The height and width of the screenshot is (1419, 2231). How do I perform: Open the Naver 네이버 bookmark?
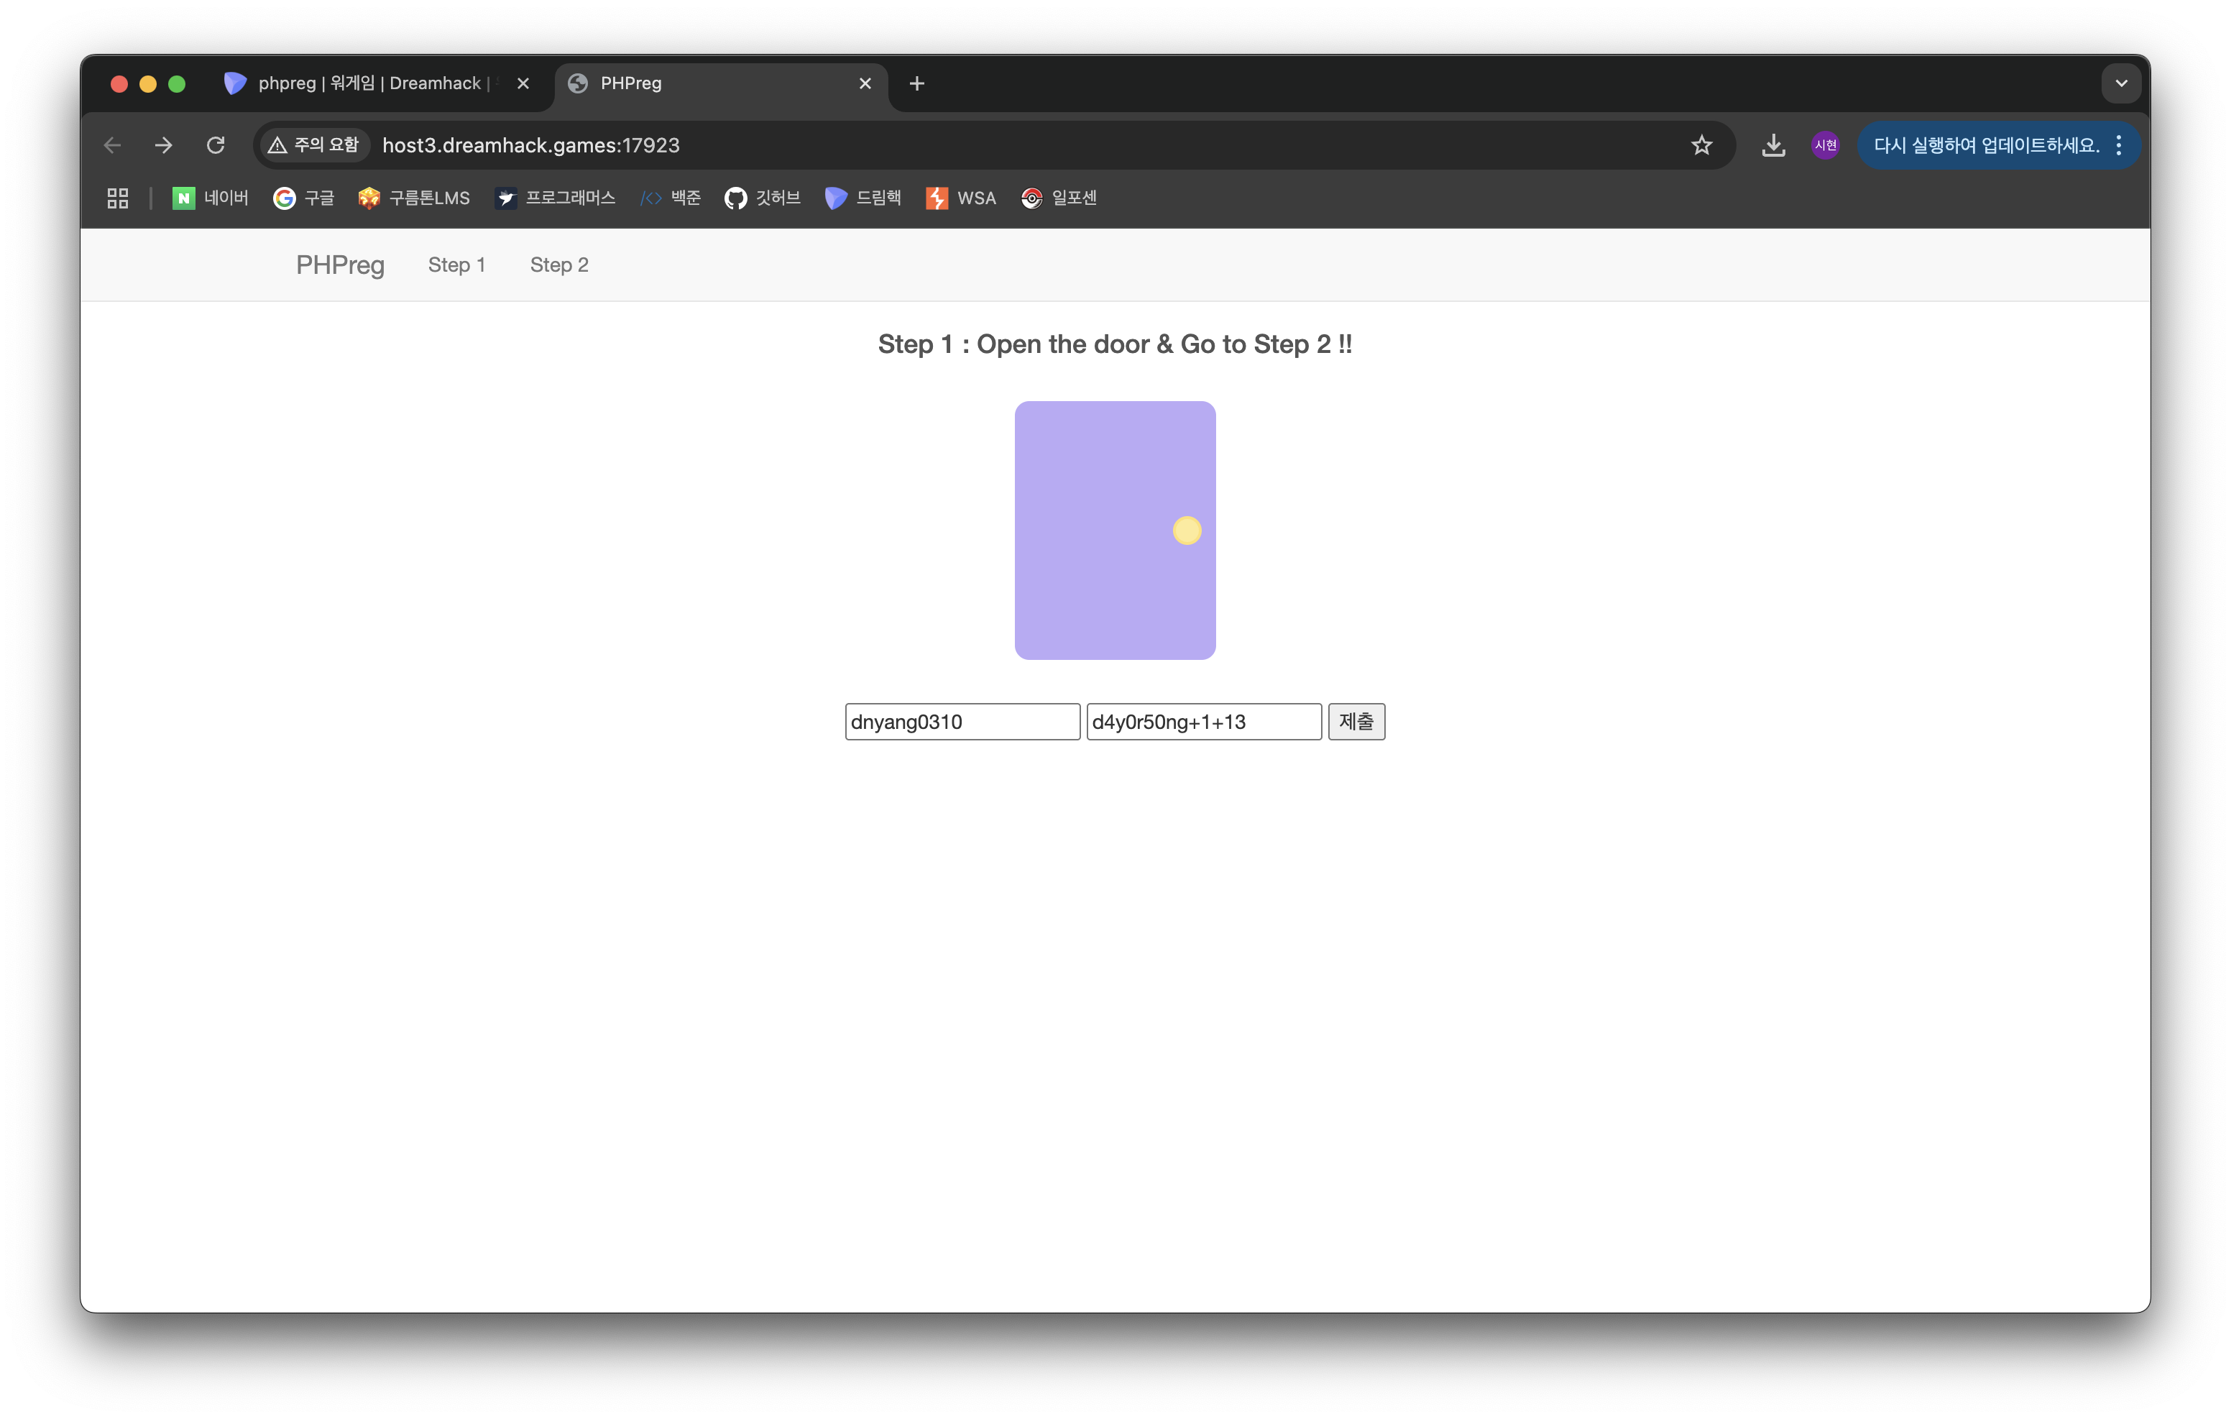tap(211, 198)
